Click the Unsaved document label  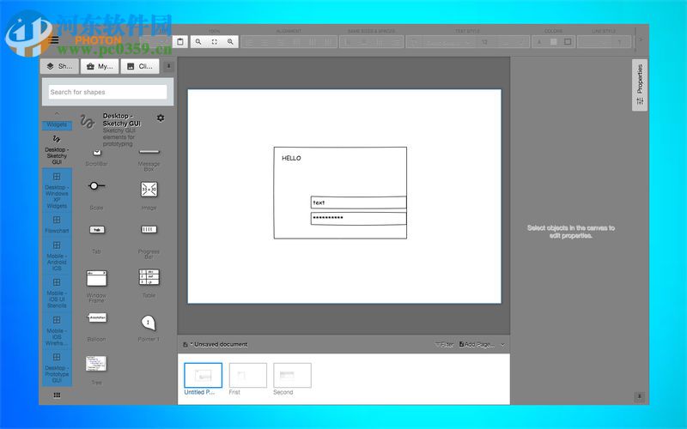point(221,345)
